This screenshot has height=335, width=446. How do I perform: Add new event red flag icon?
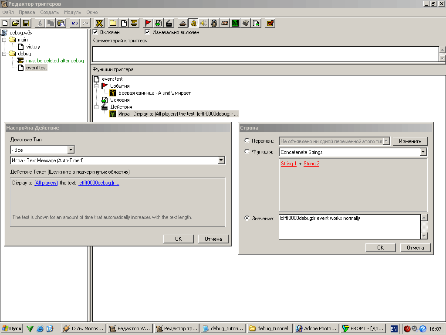pos(148,23)
